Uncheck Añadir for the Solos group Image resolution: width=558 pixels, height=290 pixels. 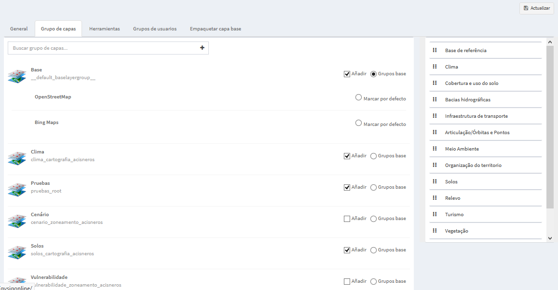[x=347, y=250]
